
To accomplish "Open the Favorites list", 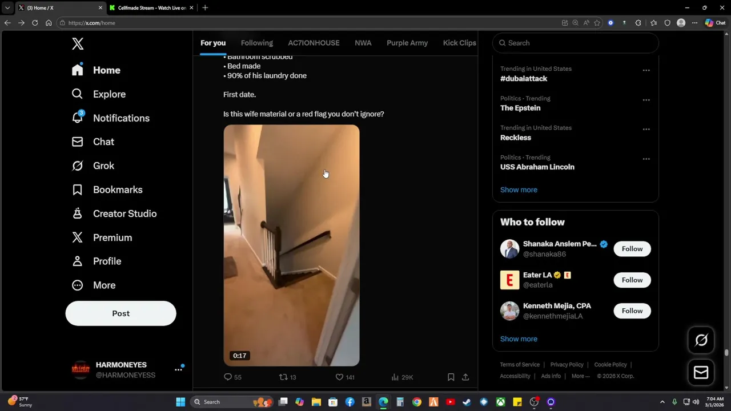I will point(653,23).
